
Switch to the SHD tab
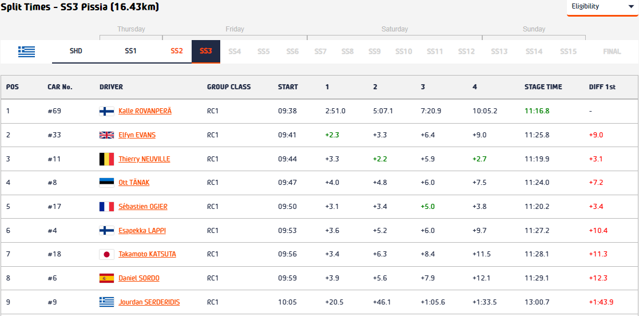(x=76, y=52)
